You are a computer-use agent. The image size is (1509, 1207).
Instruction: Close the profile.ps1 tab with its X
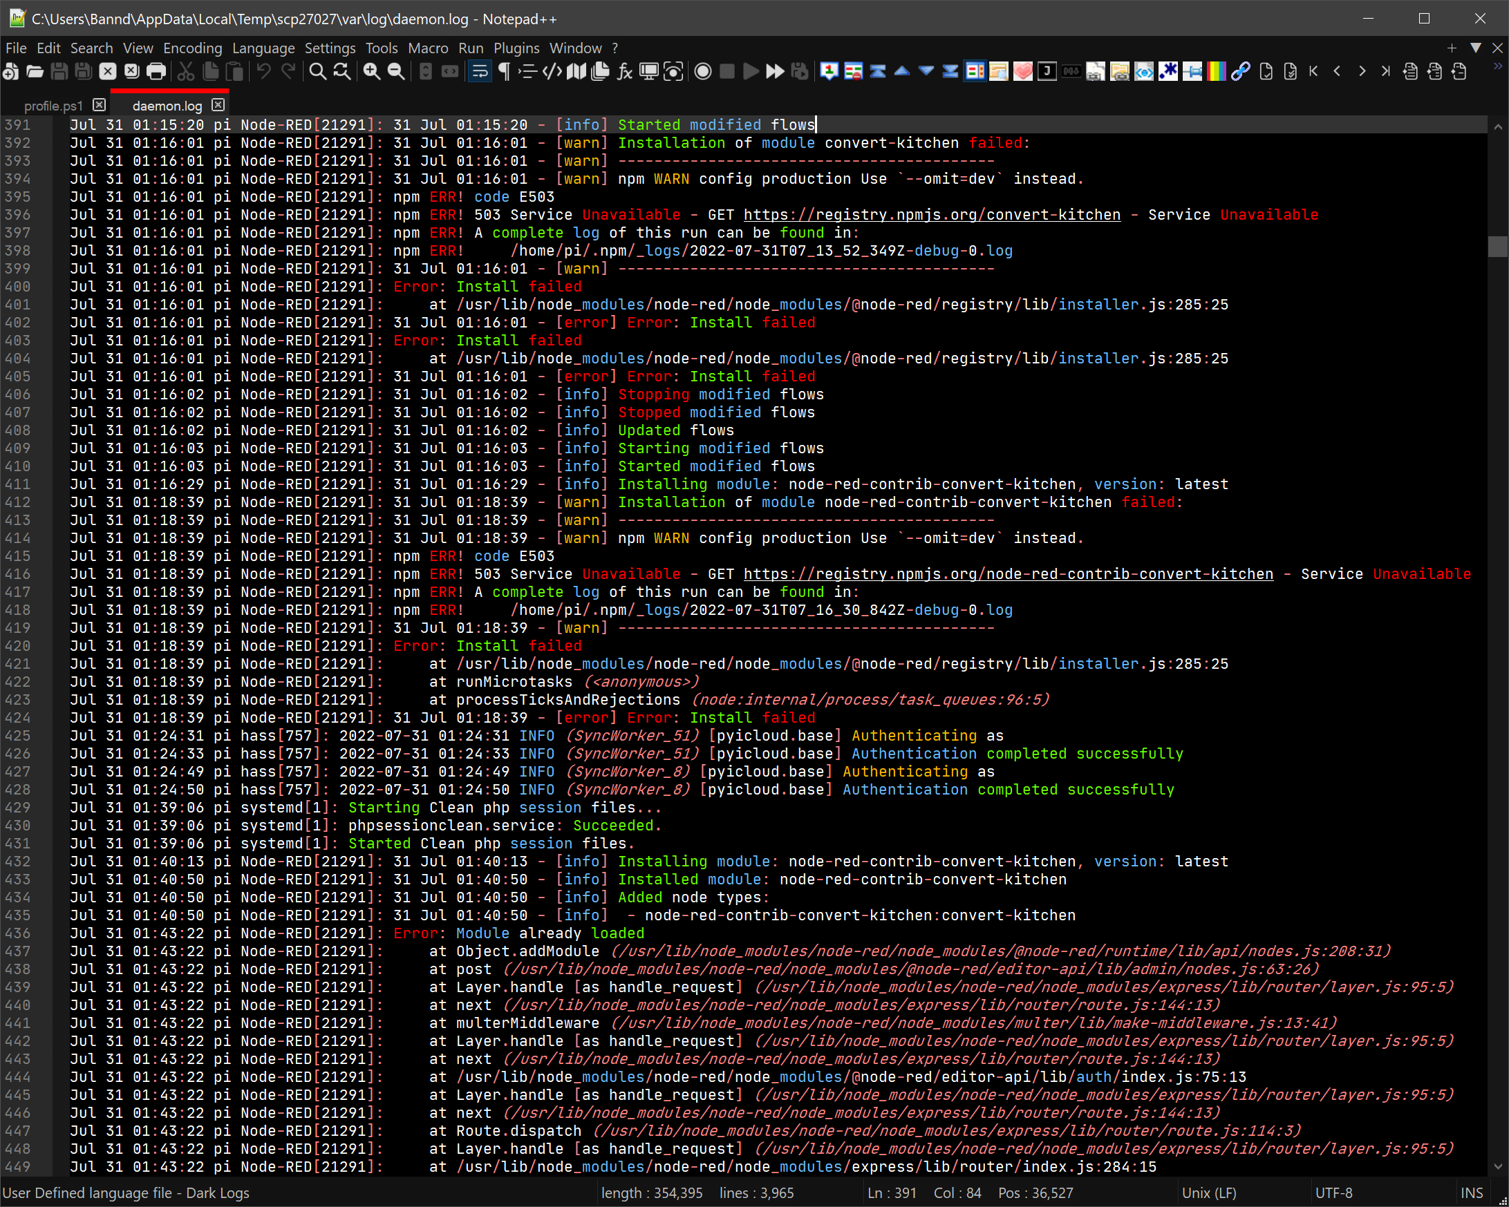click(100, 105)
